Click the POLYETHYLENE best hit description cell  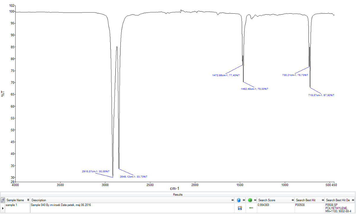point(340,208)
